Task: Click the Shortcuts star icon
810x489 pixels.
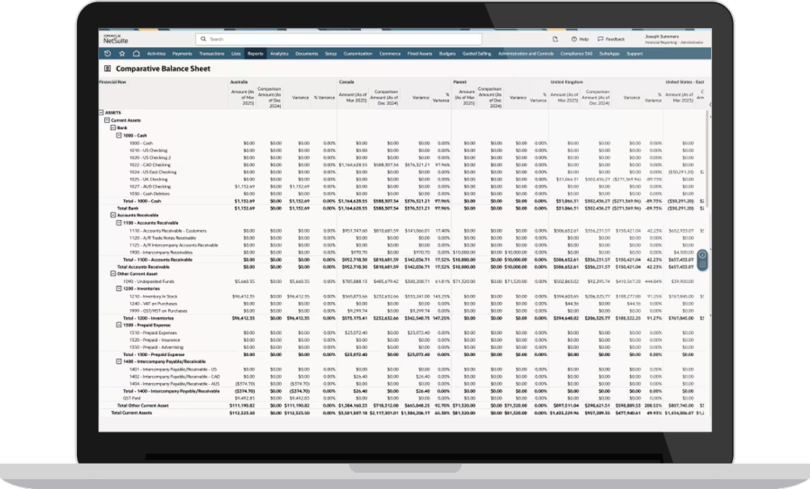Action: (x=122, y=53)
